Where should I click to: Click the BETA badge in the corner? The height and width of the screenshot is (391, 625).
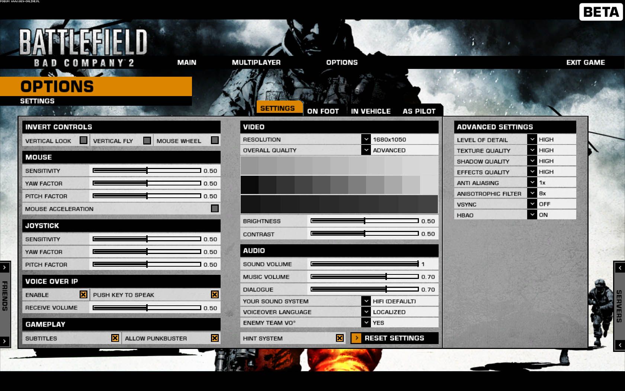600,12
